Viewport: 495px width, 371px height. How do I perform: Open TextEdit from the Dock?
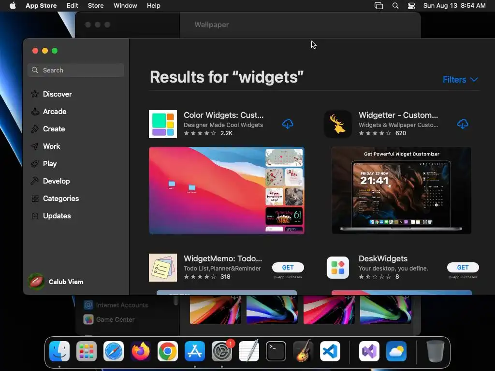(x=249, y=351)
